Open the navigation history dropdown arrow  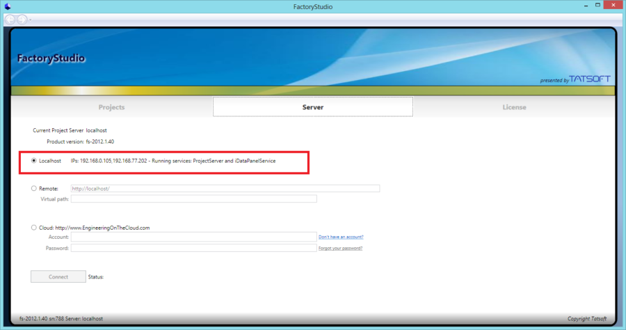point(31,19)
